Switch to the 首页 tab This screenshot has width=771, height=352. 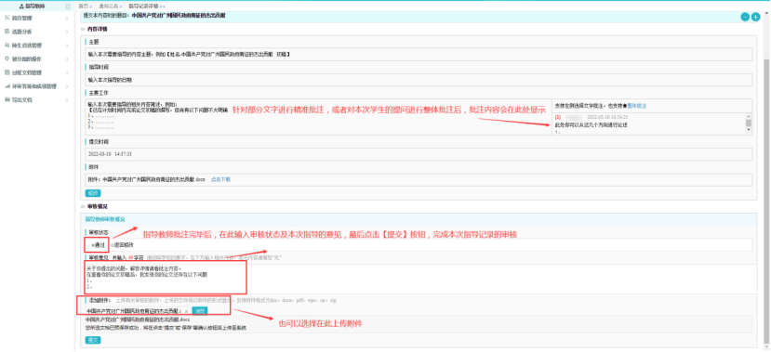[84, 7]
